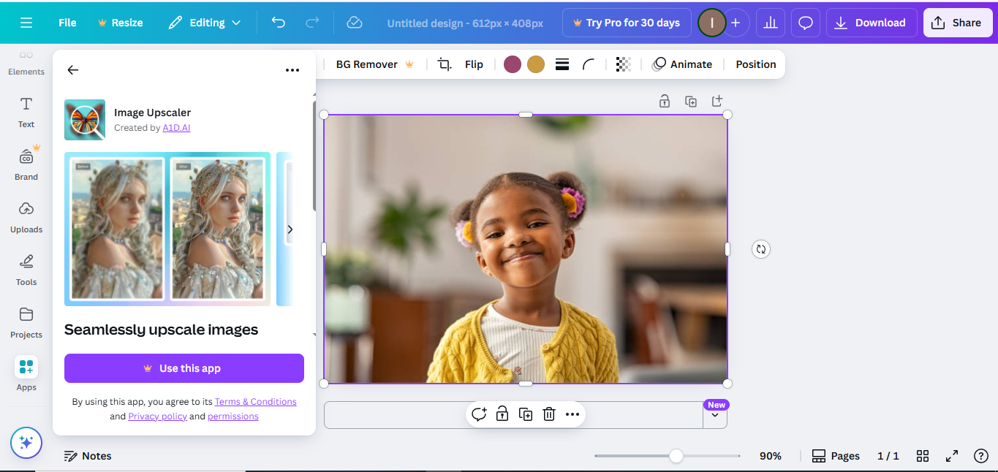
Task: Duplicate the selected image
Action: 526,414
